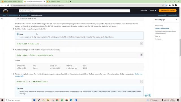Click the thumbs up feedback icon
The image size is (181, 102).
(x=146, y=95)
